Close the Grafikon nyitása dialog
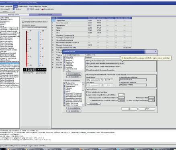Viewport: 176px width, 150px height. click(156, 52)
